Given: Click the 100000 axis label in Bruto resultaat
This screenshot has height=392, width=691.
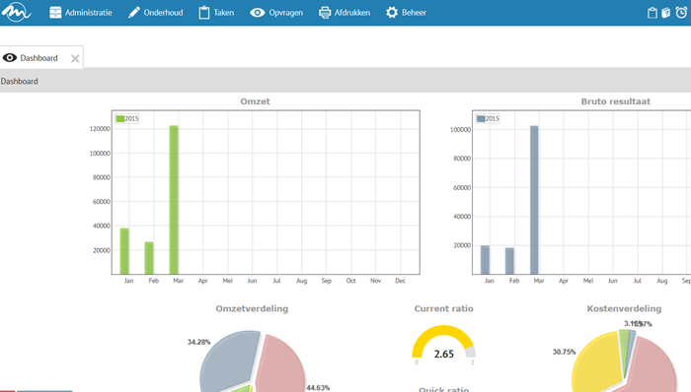Looking at the screenshot, I should tap(460, 130).
